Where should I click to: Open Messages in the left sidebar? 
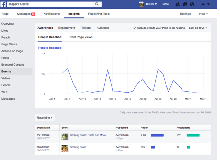pos(8,99)
